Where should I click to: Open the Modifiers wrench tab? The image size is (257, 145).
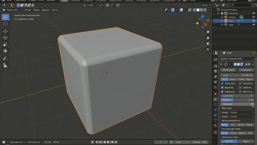click(215, 99)
